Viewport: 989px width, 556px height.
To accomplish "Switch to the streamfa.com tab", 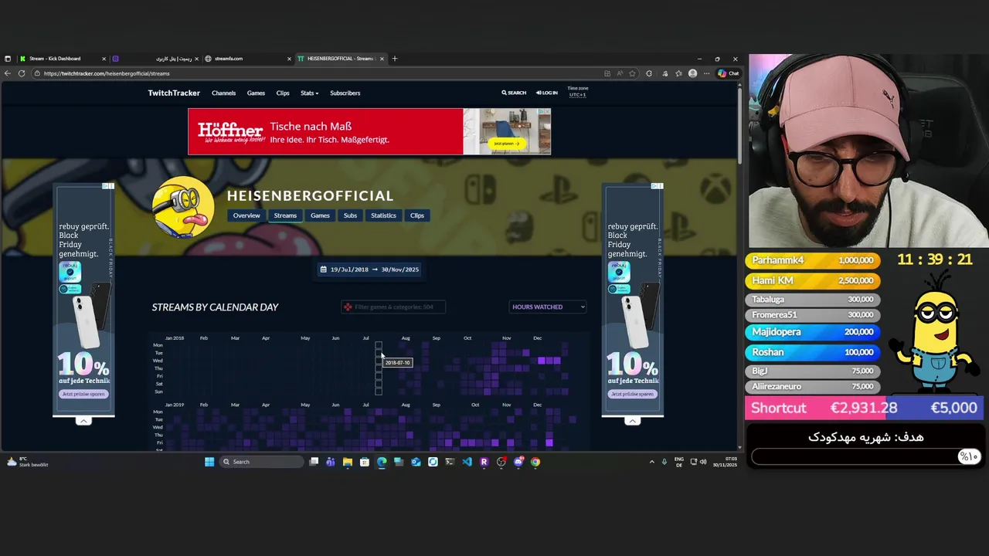I will click(x=246, y=59).
